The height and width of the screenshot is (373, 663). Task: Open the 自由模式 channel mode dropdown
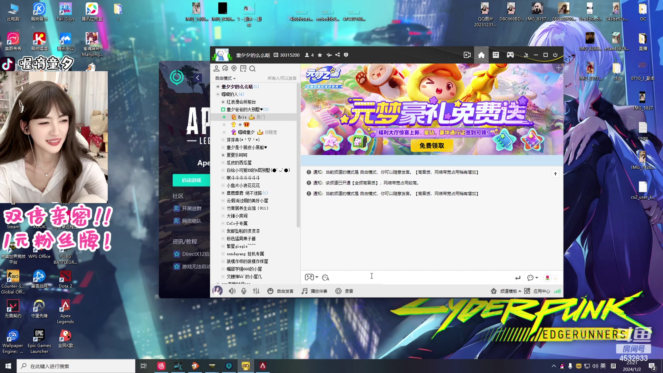[225, 78]
